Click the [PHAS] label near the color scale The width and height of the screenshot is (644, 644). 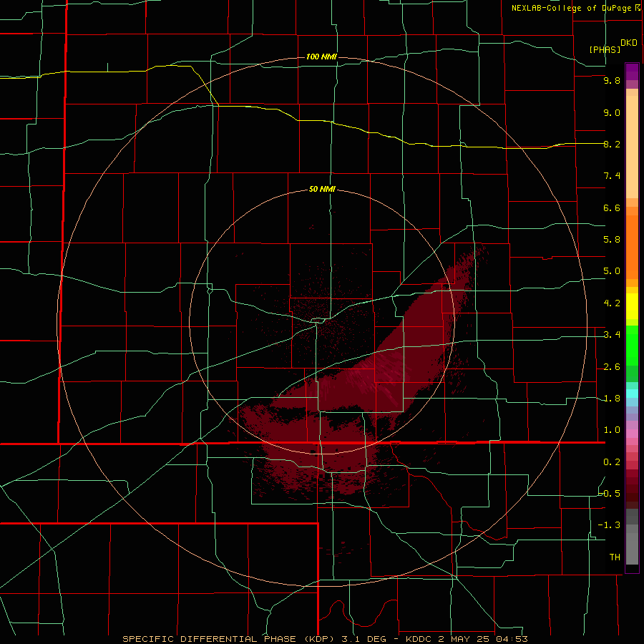605,49
